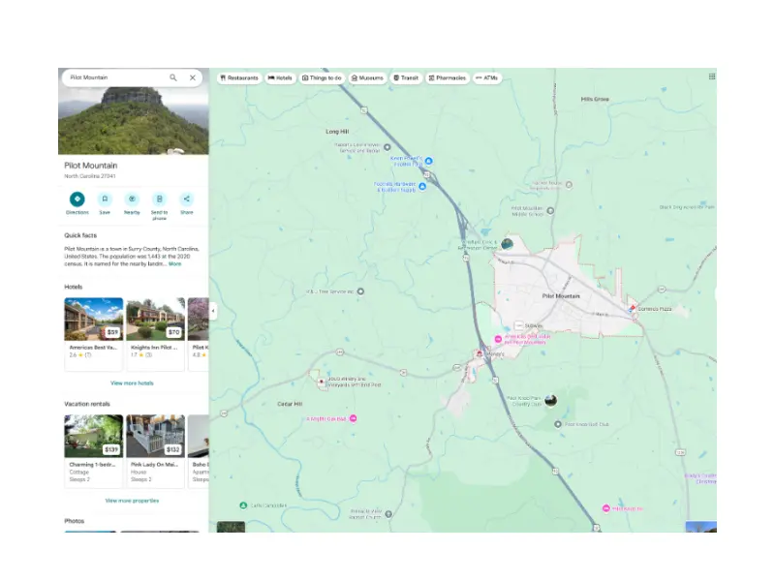Click the Send to phone icon

(x=159, y=199)
